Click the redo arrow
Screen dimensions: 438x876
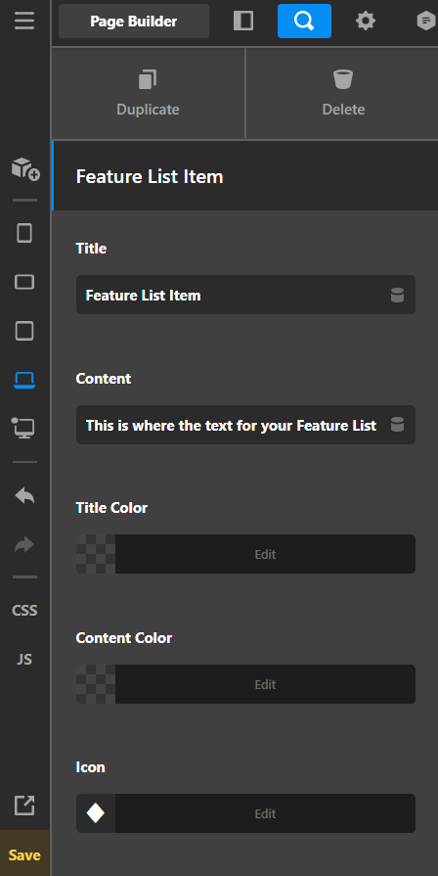tap(24, 545)
